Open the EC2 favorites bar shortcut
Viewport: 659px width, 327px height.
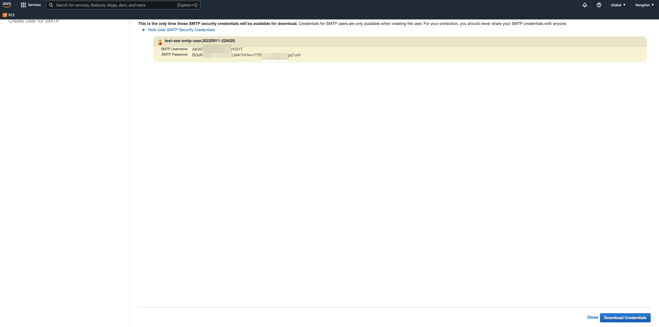[x=11, y=15]
